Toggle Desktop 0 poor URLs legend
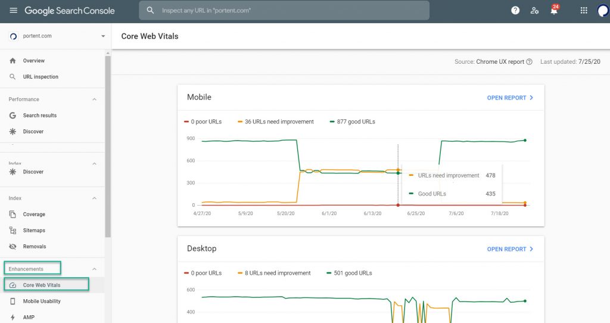The width and height of the screenshot is (610, 323). click(203, 273)
